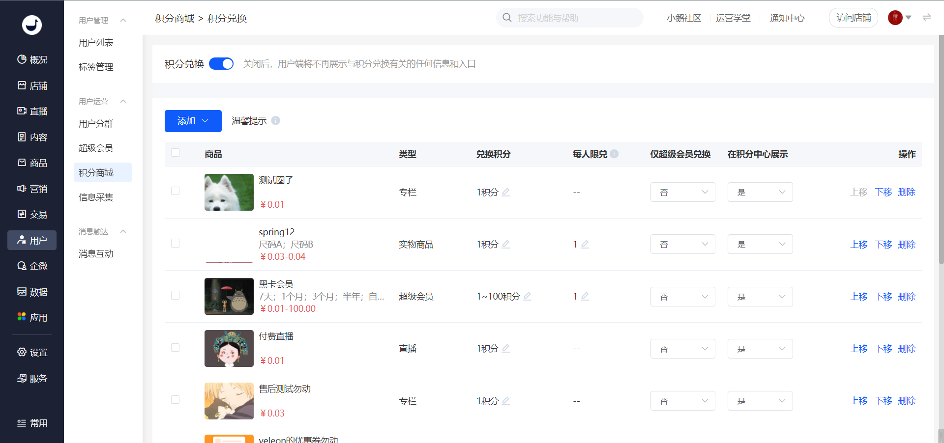Toggle the 积分兑换 switch off
The height and width of the screenshot is (443, 944).
(x=221, y=64)
